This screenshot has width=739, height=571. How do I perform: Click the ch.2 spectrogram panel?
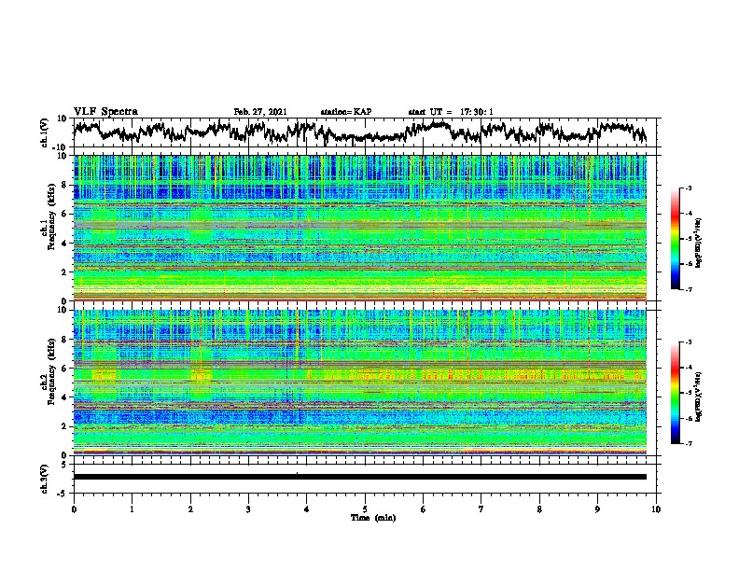[x=359, y=383]
